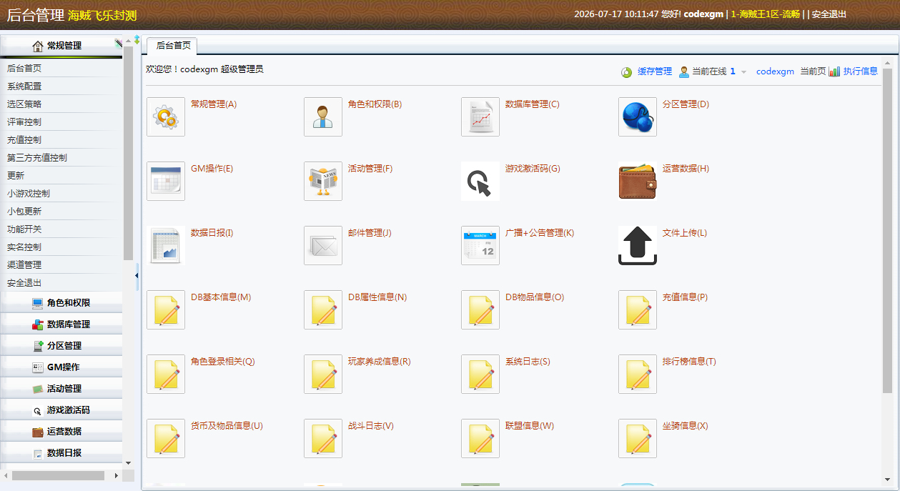Open the DB属性信息(N) note icon
Image resolution: width=900 pixels, height=491 pixels.
point(323,309)
